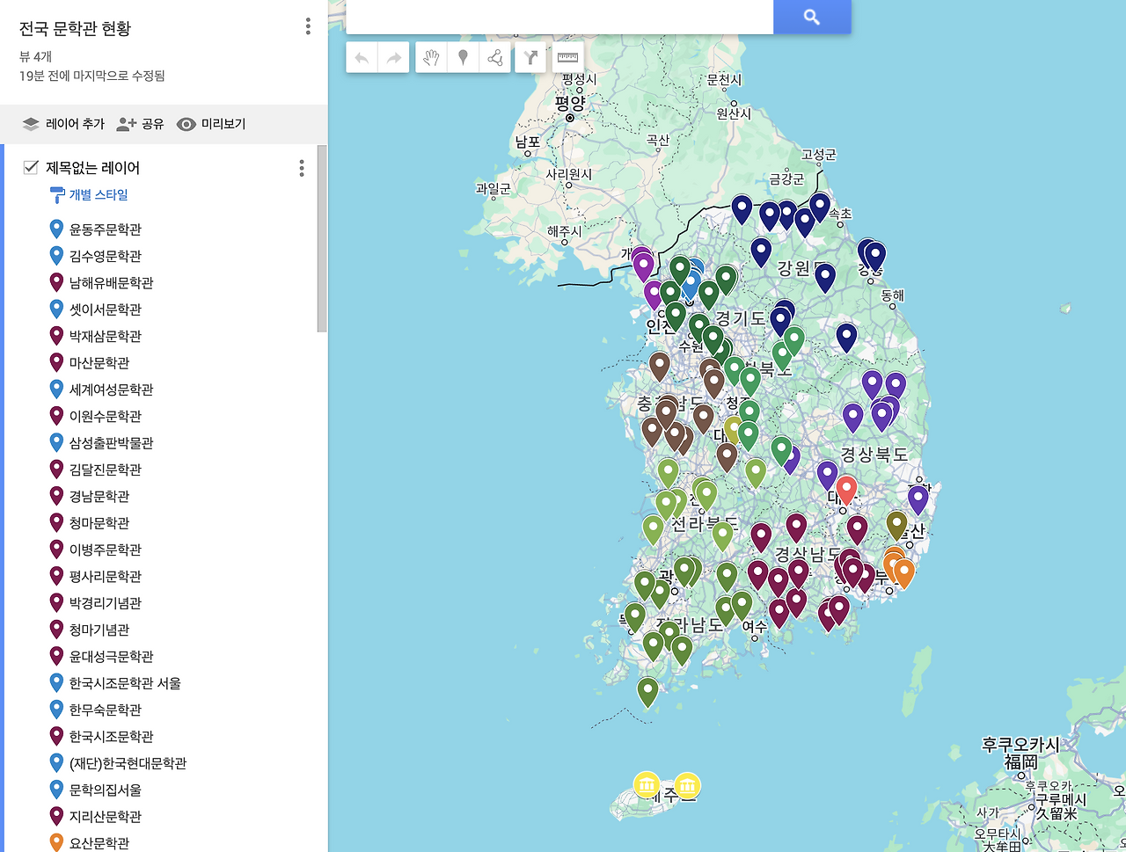
Task: Pick the measure distances ruler tool
Action: (567, 58)
